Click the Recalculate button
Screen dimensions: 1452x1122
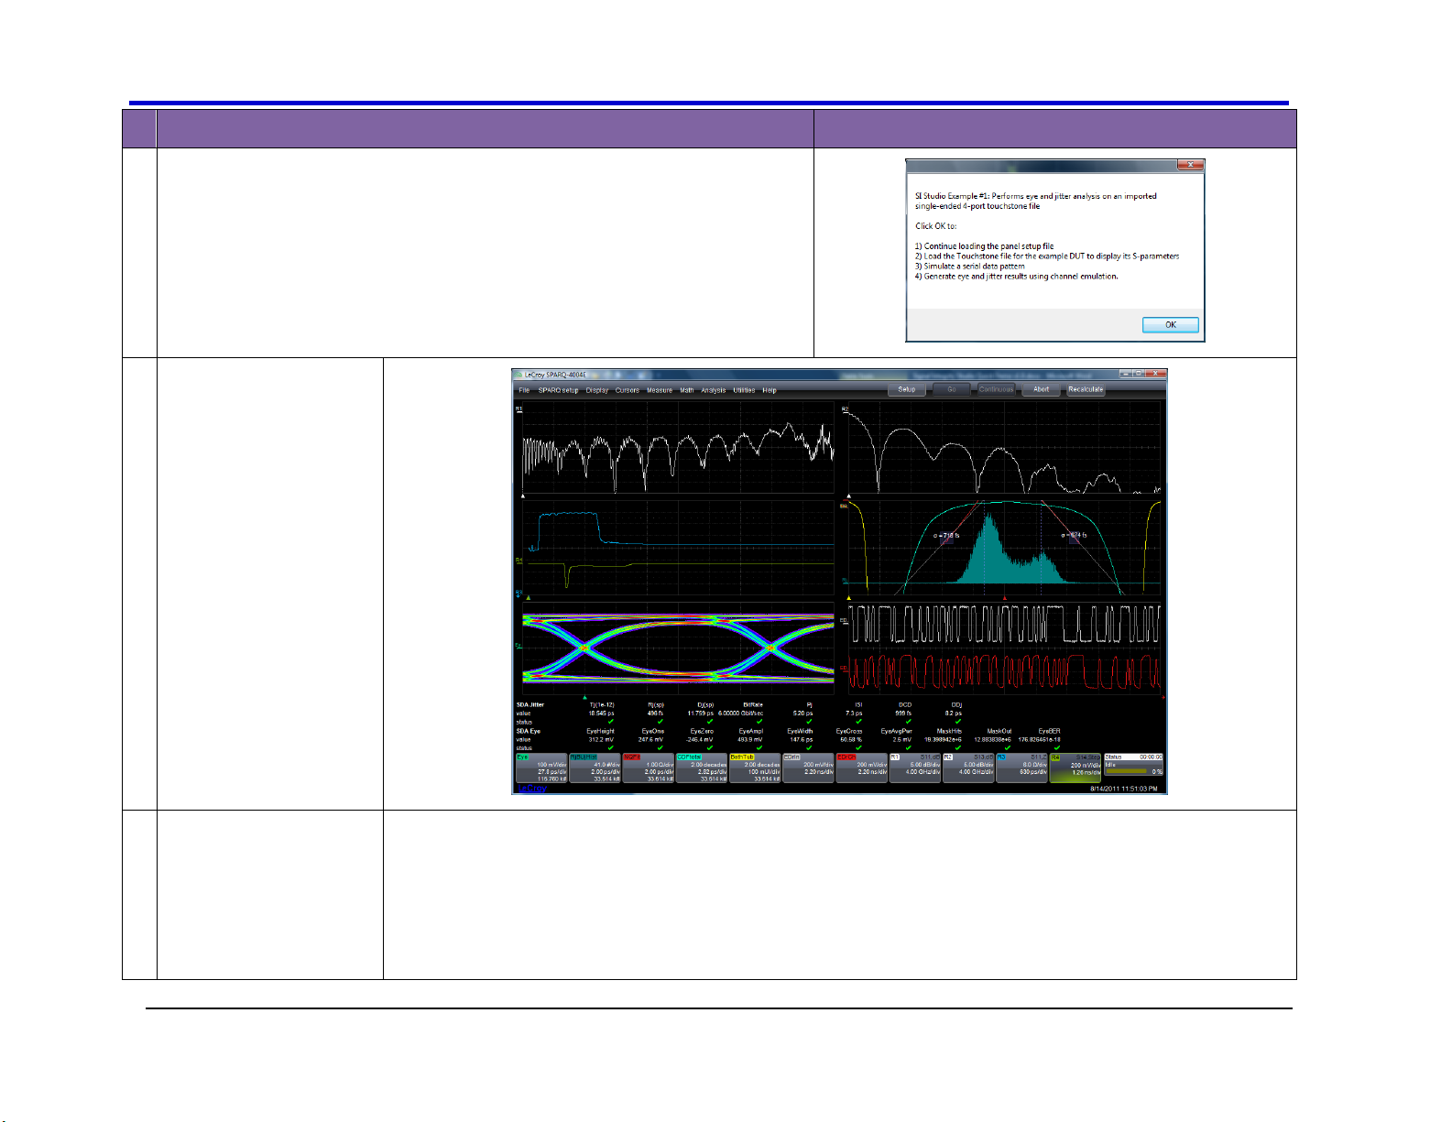1086,389
